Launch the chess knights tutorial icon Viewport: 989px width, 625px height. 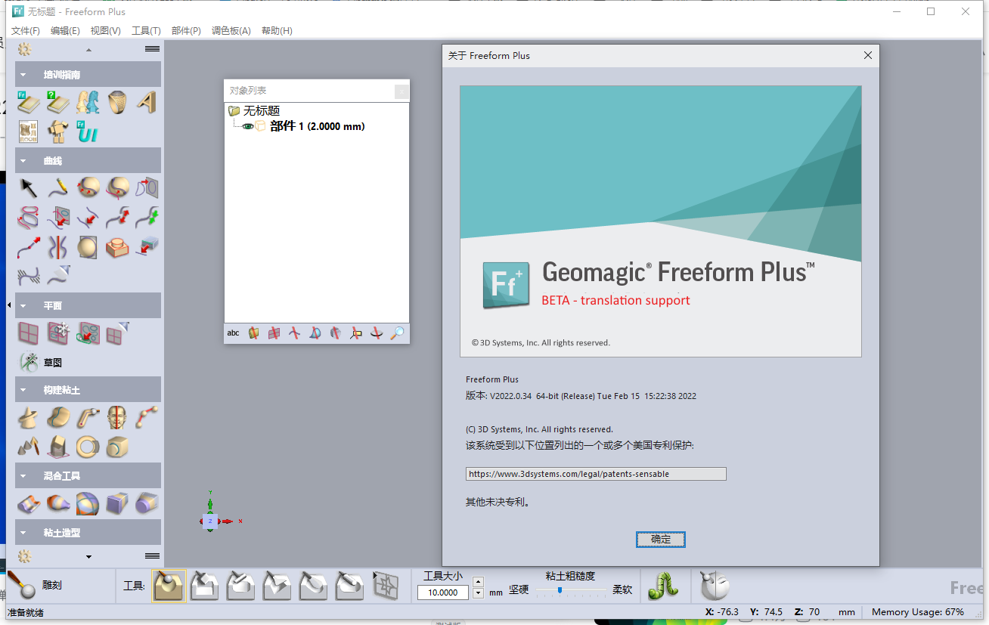tap(87, 102)
